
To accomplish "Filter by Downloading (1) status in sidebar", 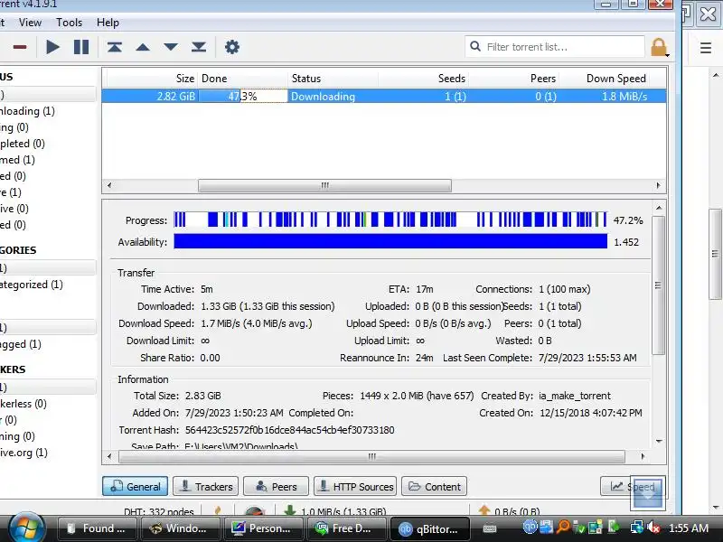I will [x=27, y=111].
